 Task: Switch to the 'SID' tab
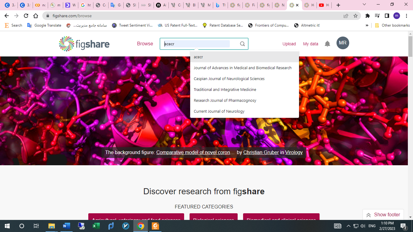[146, 5]
